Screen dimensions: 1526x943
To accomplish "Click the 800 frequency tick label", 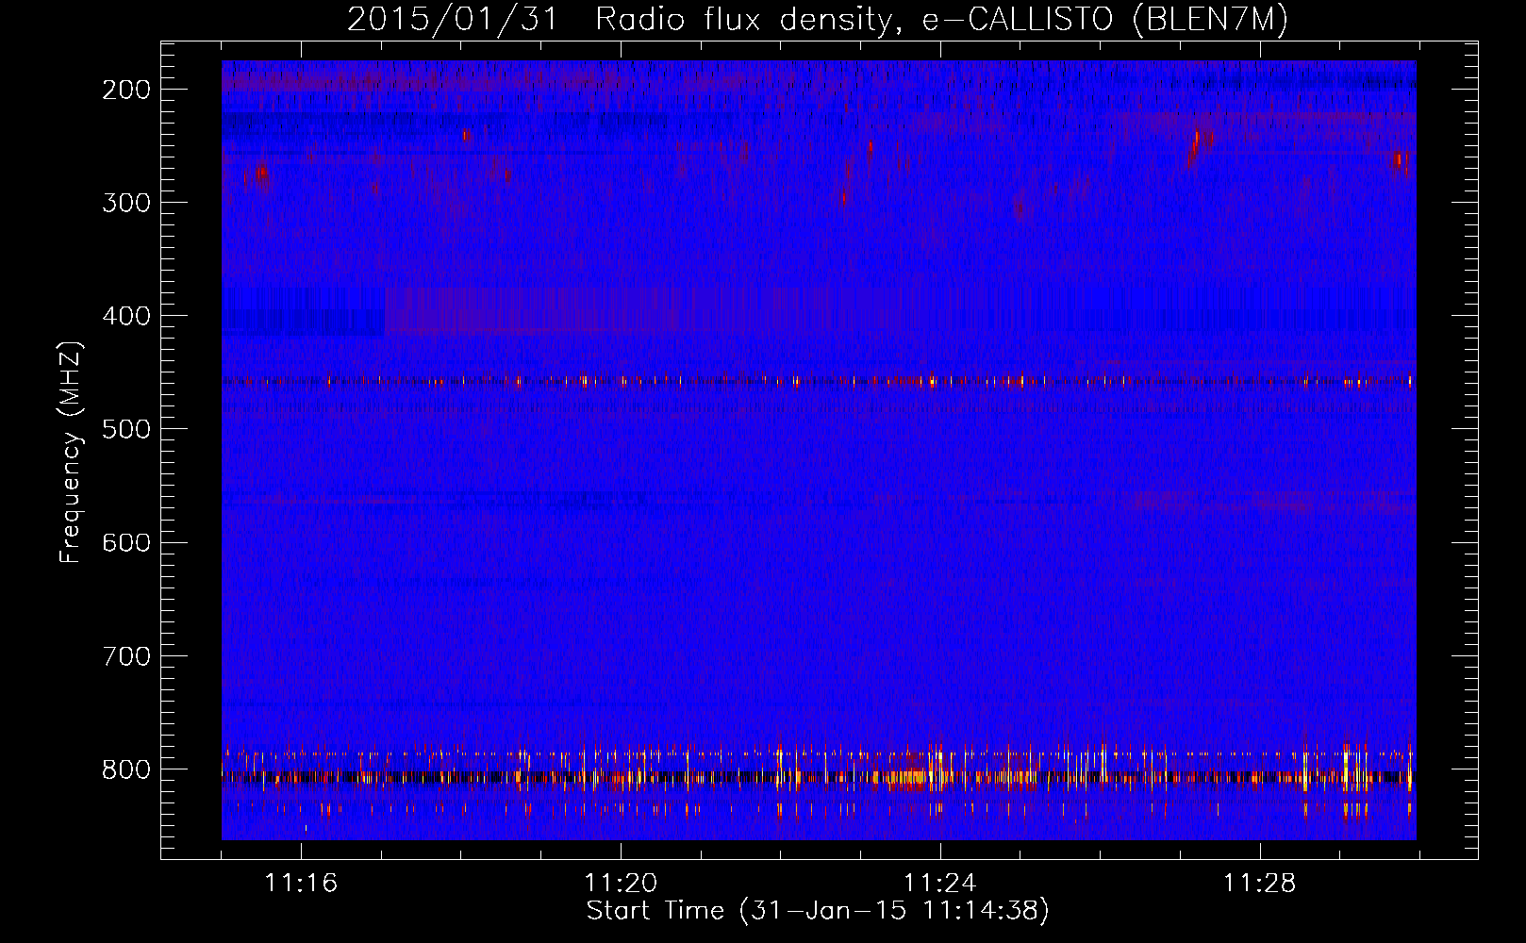I will tap(125, 769).
